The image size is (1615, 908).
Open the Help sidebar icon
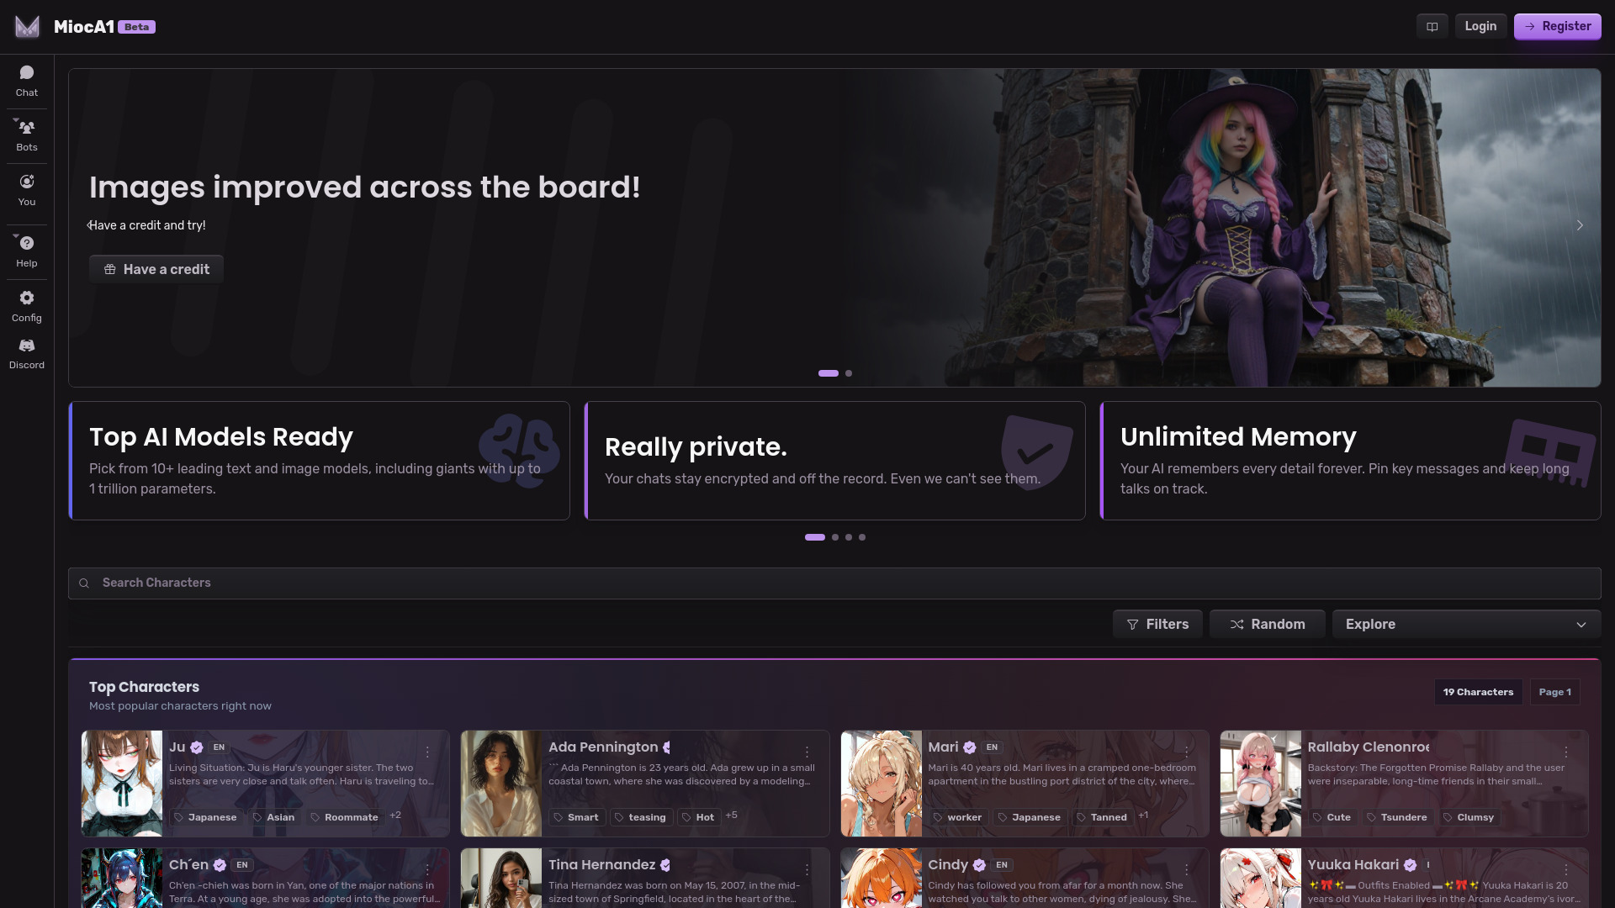tap(27, 251)
